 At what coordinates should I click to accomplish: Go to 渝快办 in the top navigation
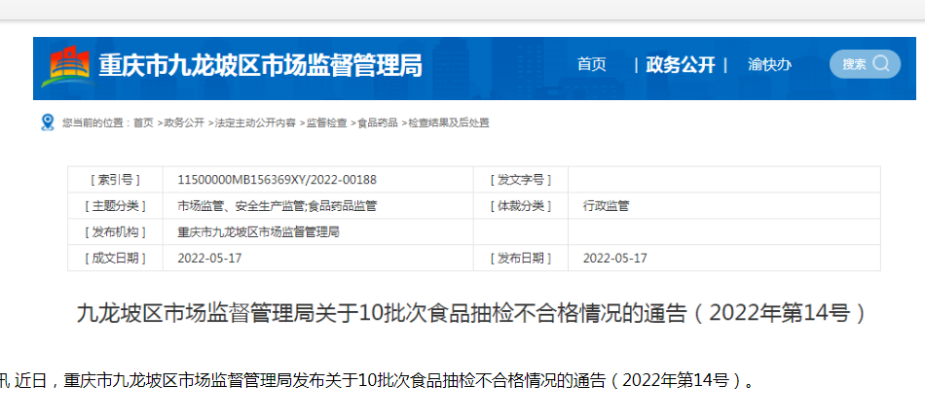tap(769, 65)
